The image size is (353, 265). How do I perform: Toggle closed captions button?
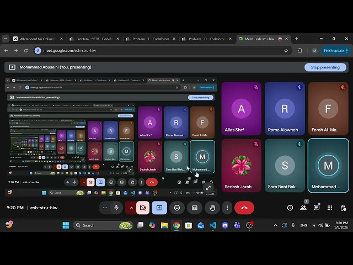[195, 208]
